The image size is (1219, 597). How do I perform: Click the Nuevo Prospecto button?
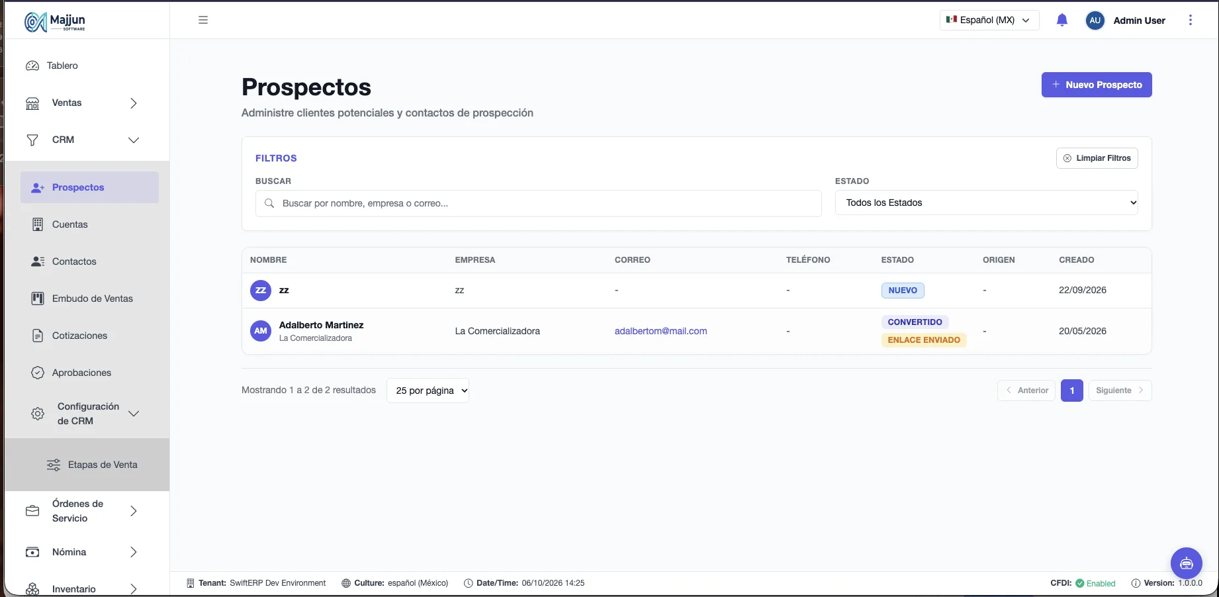click(x=1097, y=85)
